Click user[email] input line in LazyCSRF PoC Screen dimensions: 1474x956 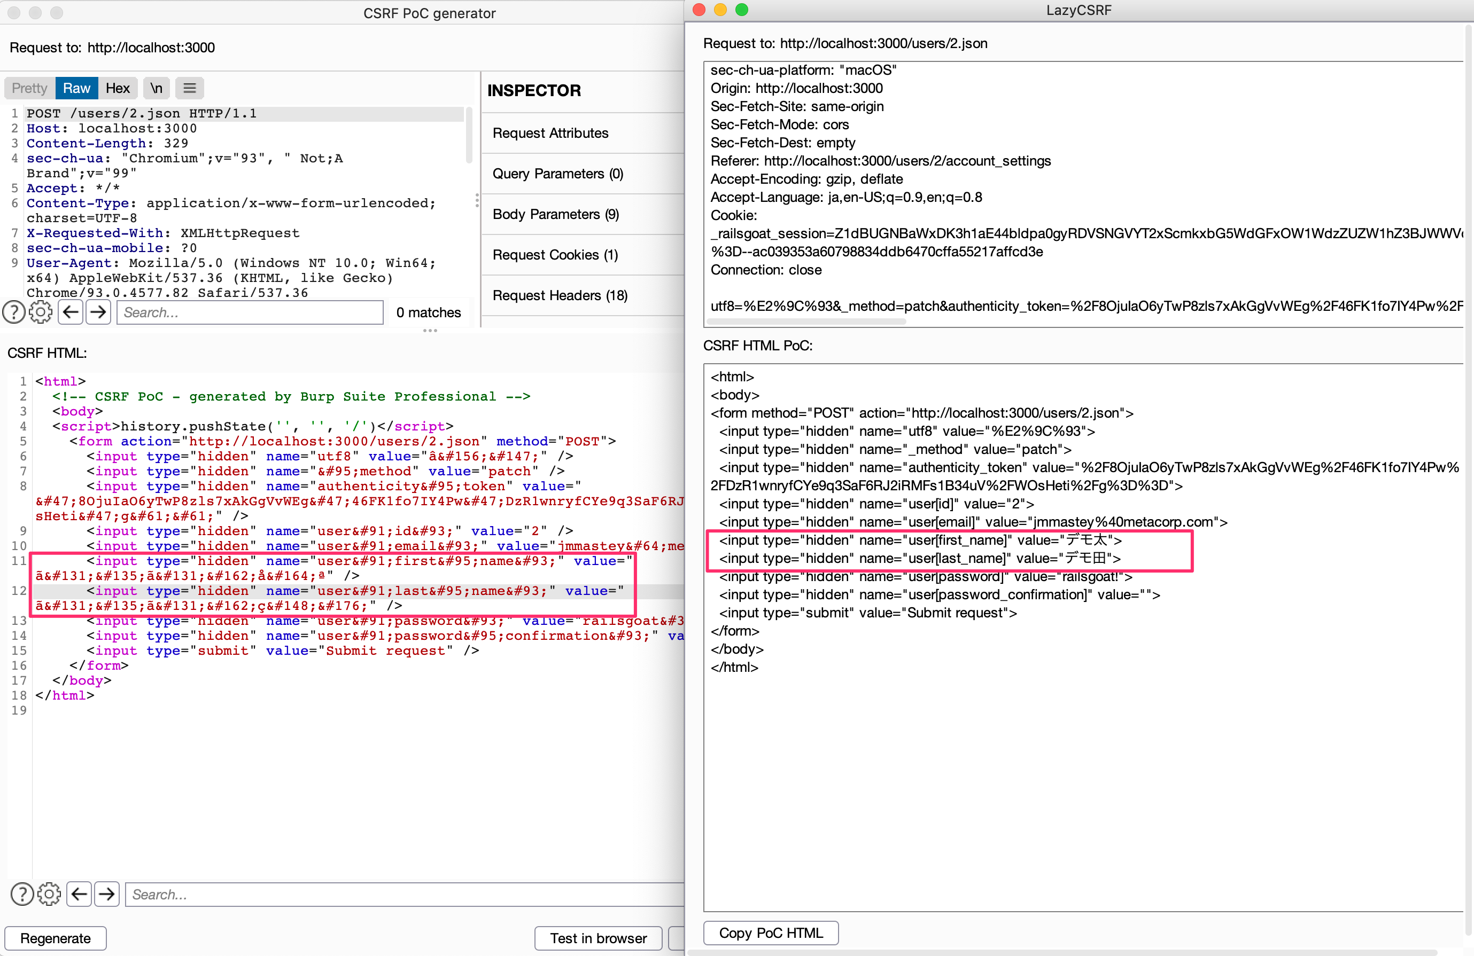pyautogui.click(x=973, y=522)
